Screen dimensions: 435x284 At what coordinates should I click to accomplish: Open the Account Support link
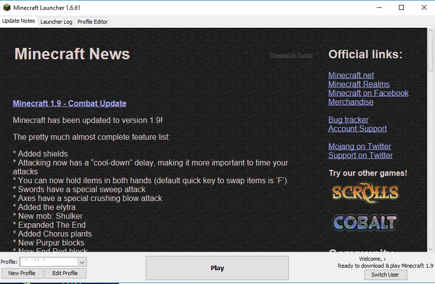pyautogui.click(x=357, y=128)
